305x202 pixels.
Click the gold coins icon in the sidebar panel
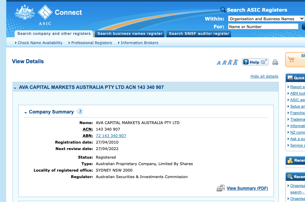290,161
